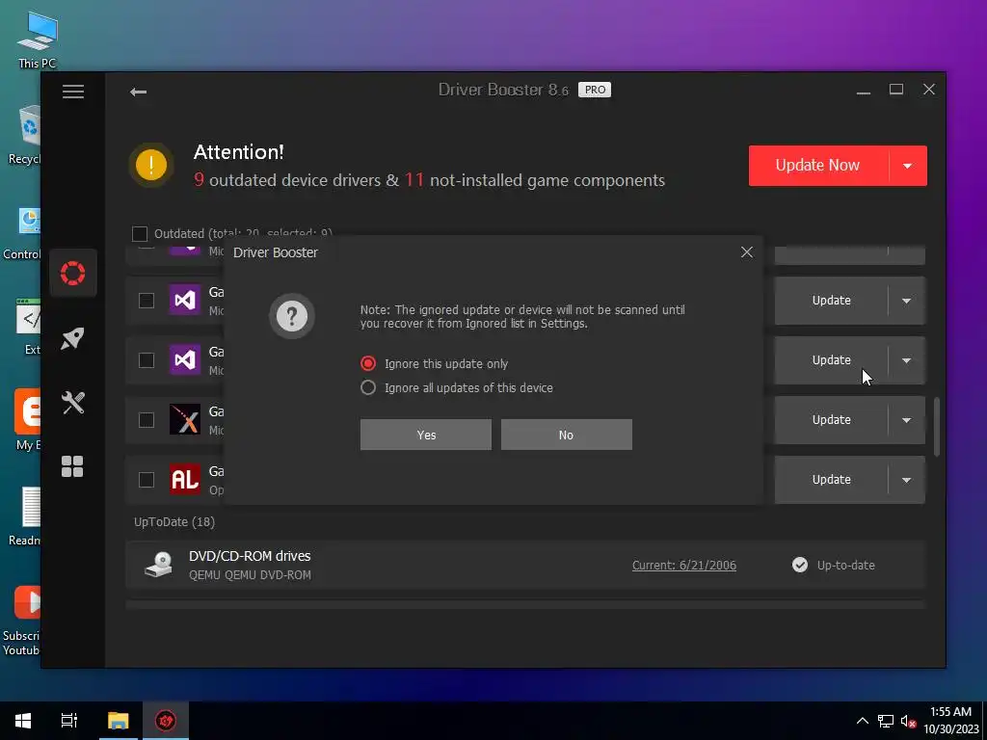
Task: Click the vertical scrollbar in driver list
Action: click(x=937, y=426)
